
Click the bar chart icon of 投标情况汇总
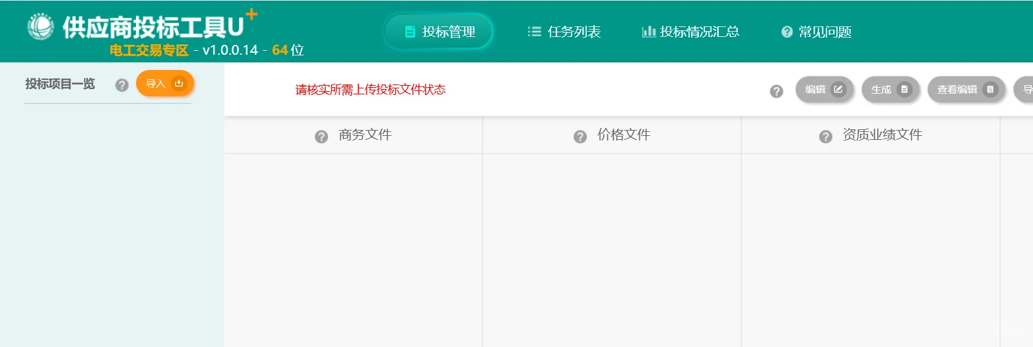coord(649,31)
